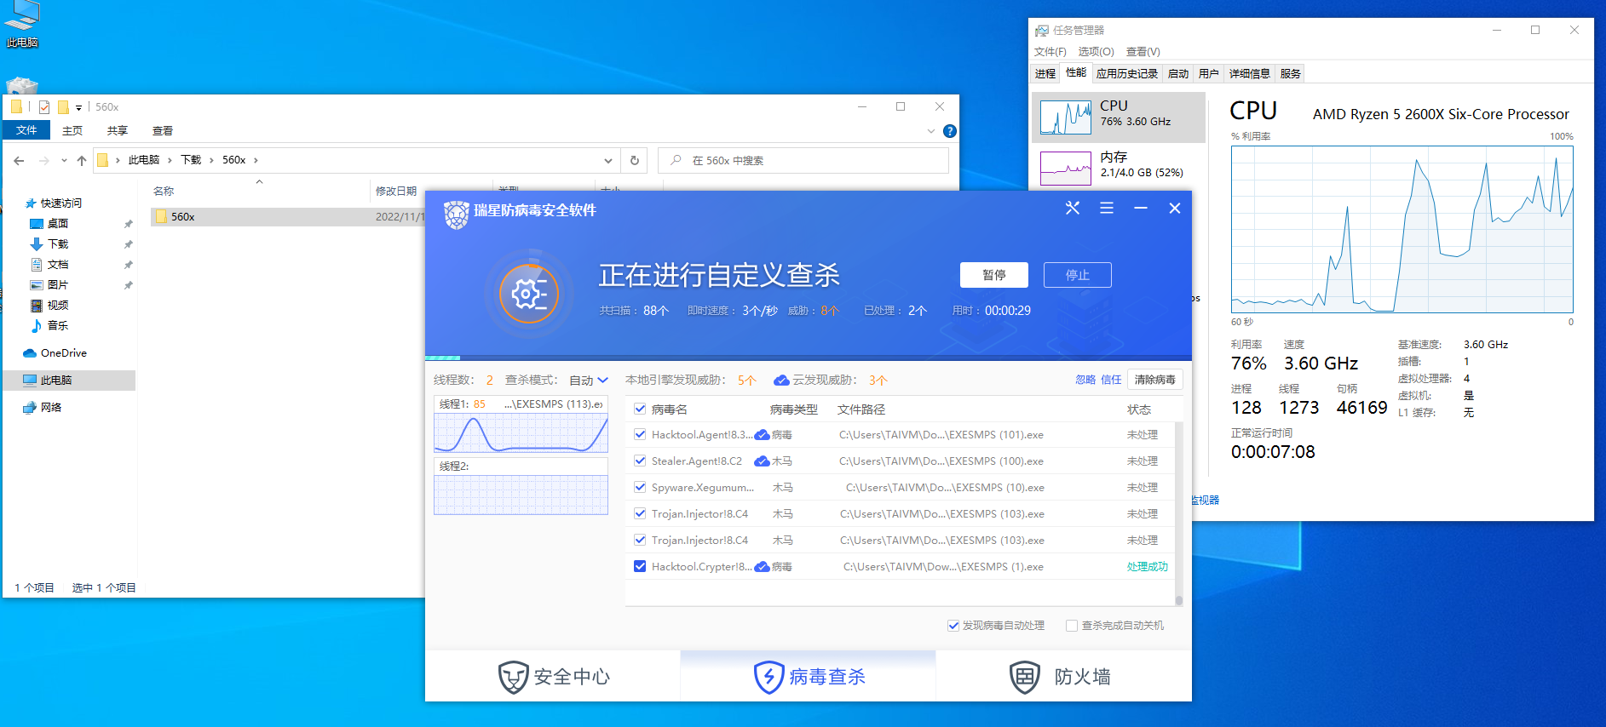The width and height of the screenshot is (1606, 727).
Task: Toggle the select-all checkbox beside 病毒名
Action: click(640, 409)
